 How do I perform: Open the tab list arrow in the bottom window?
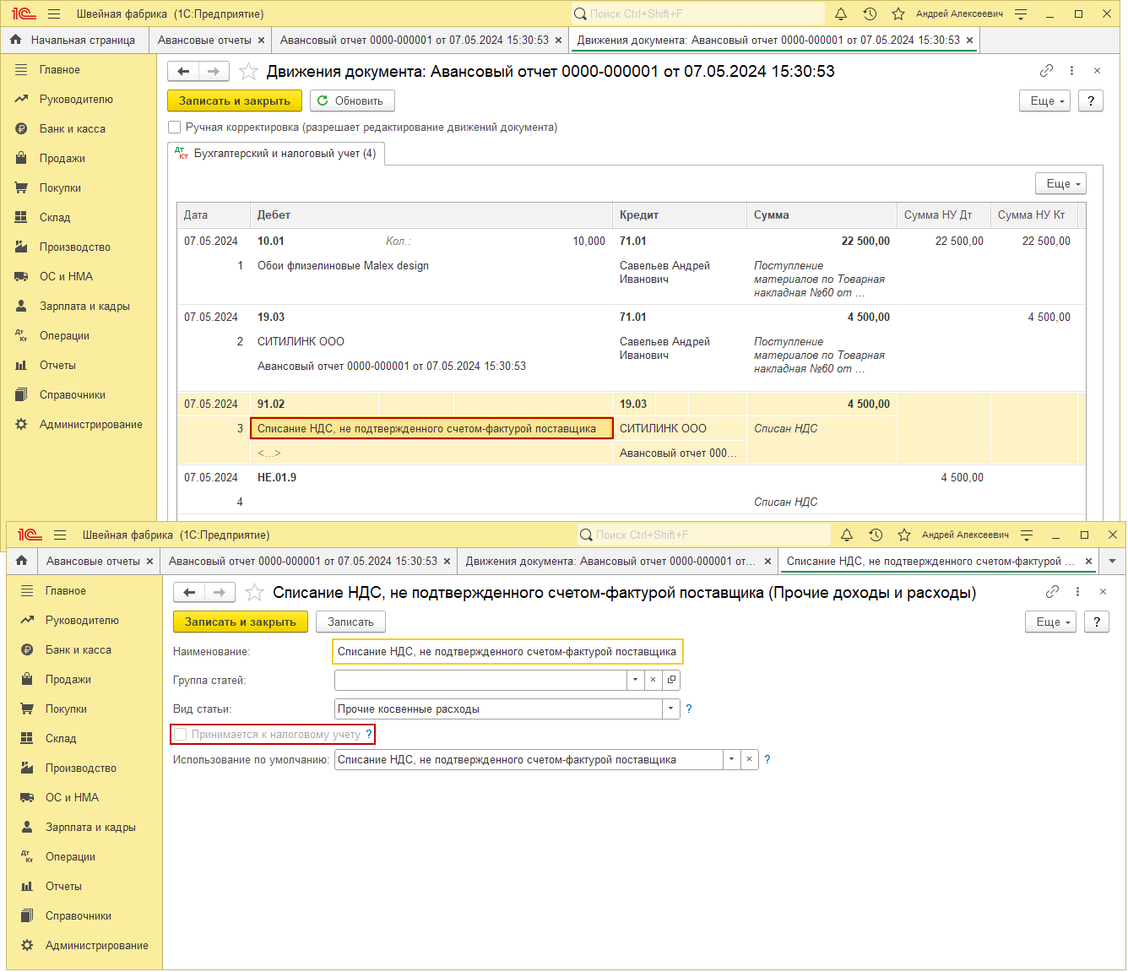(x=1112, y=561)
